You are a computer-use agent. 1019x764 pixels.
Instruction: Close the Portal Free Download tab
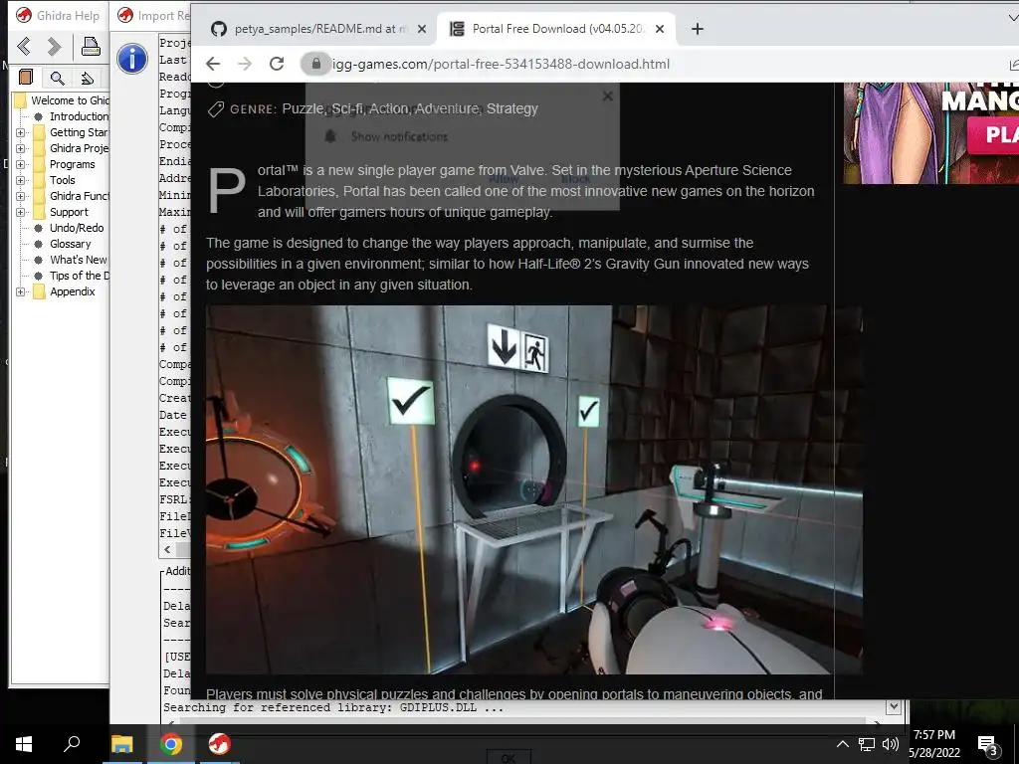point(660,29)
